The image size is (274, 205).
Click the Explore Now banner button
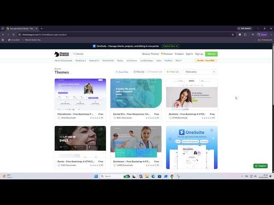[x=170, y=46]
